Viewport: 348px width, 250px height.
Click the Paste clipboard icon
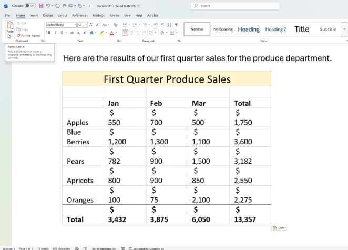point(10,25)
